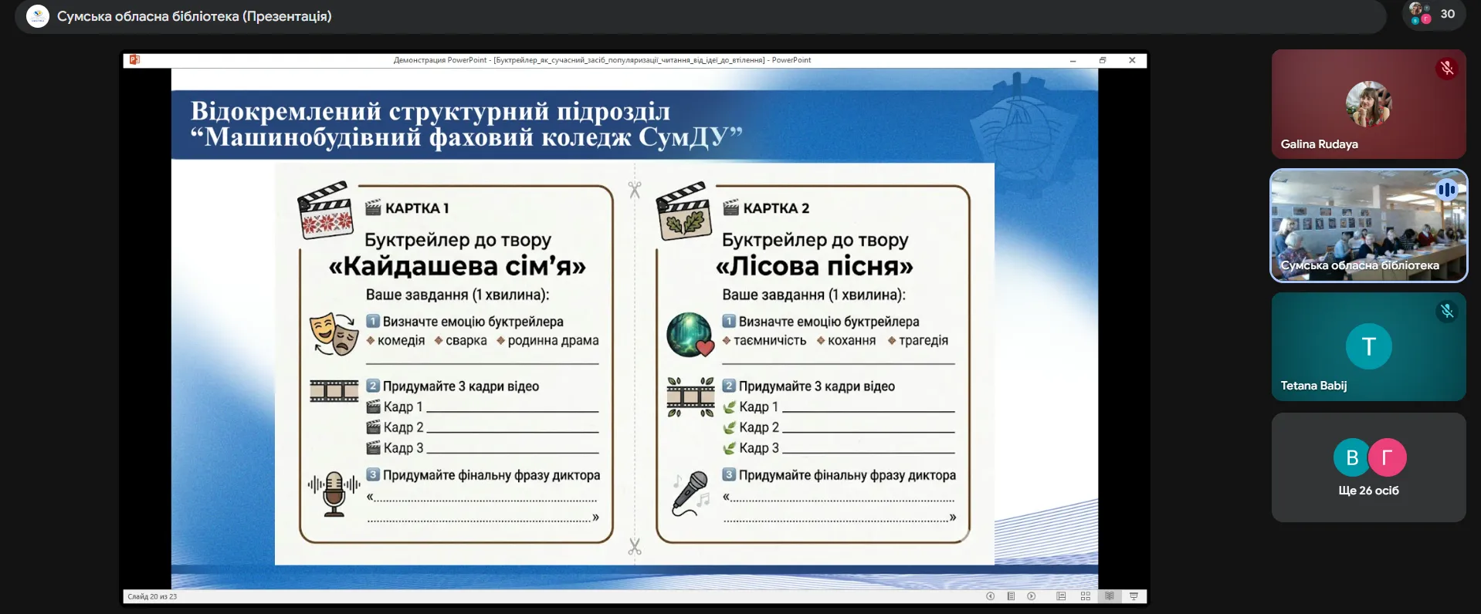
Task: Click the leafy film strip icon on card 2
Action: coord(690,396)
